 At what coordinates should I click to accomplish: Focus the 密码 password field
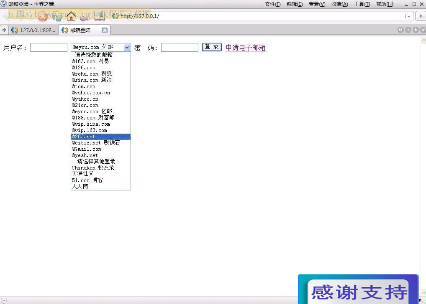[x=180, y=48]
